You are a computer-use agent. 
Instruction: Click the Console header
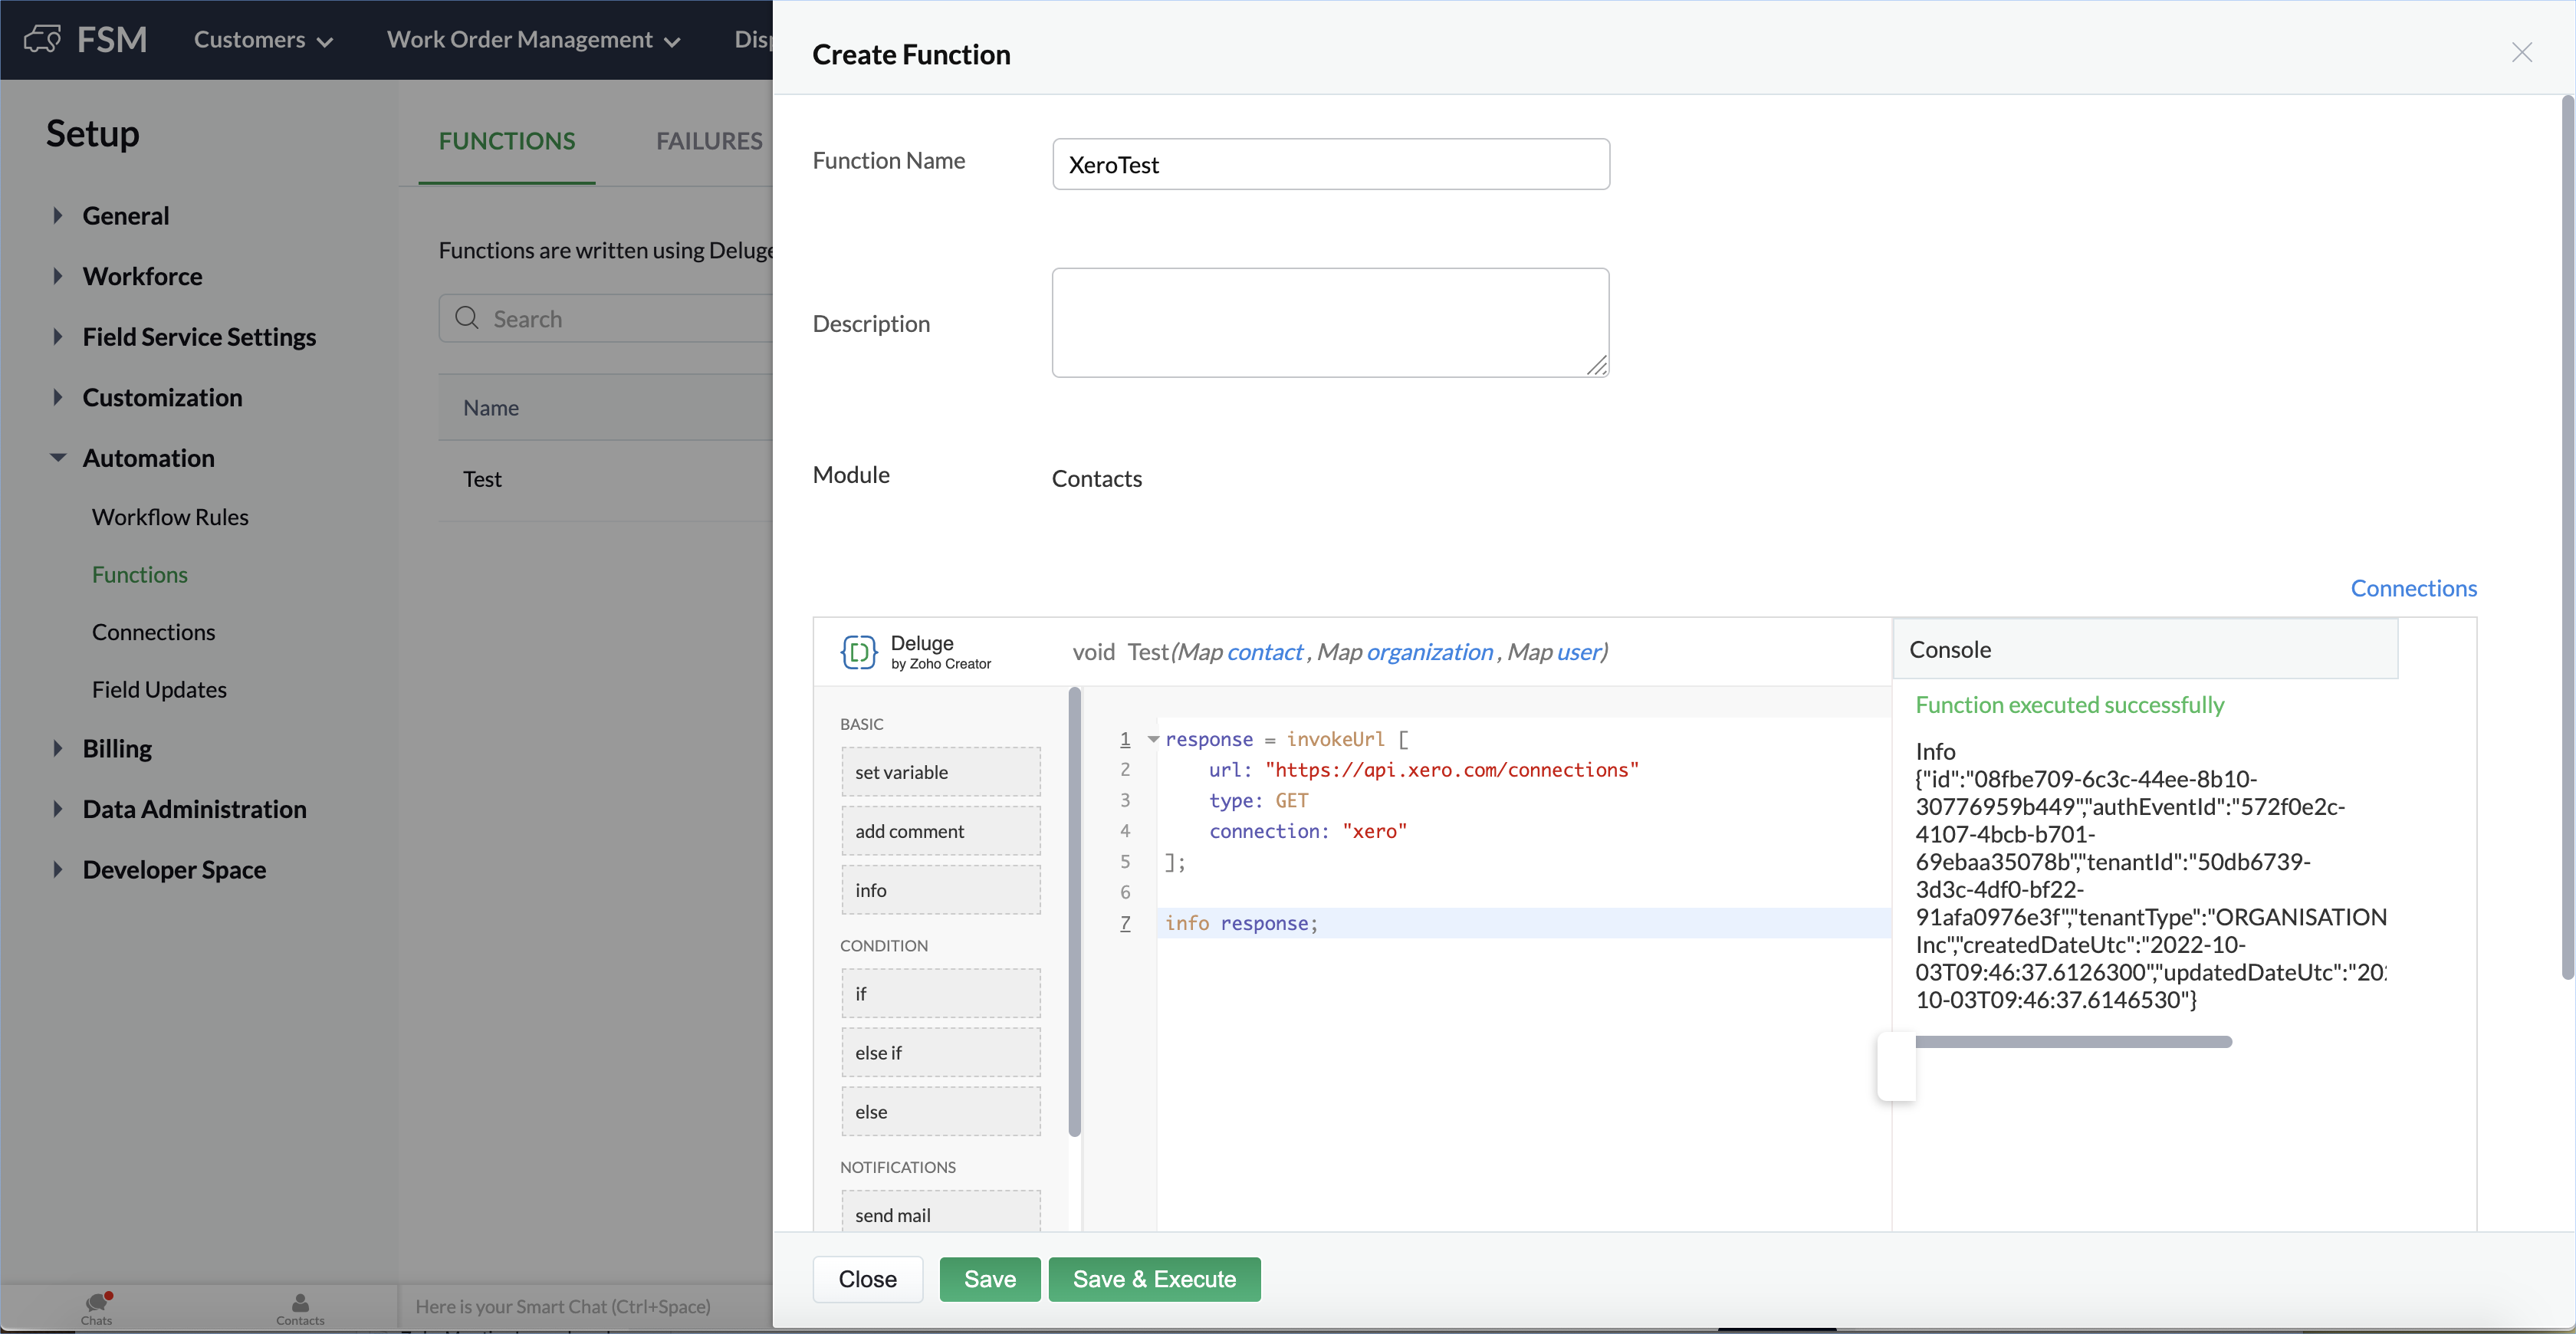pyautogui.click(x=2145, y=649)
